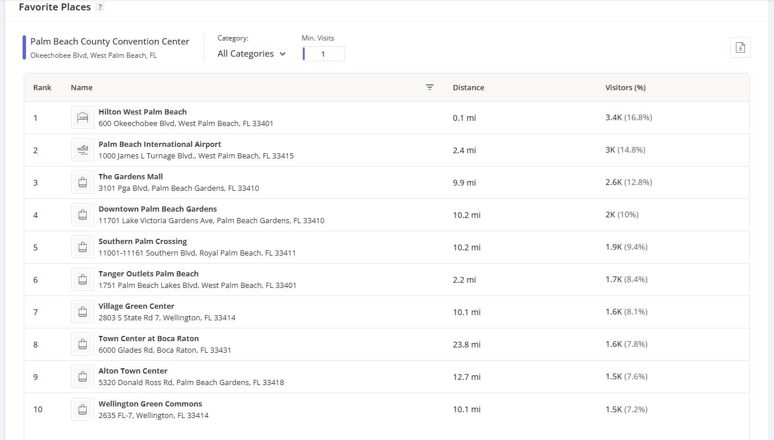Click shopping bag icon for The Gardens Mall

coord(83,182)
